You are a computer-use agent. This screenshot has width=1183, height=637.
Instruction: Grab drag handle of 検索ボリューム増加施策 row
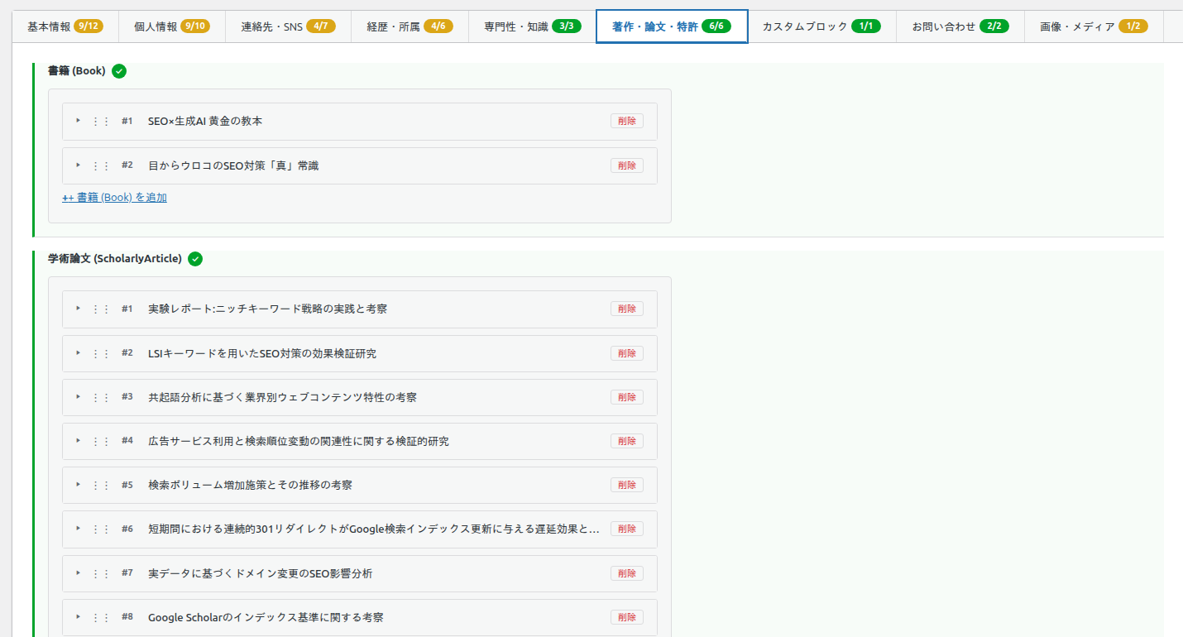tap(100, 485)
